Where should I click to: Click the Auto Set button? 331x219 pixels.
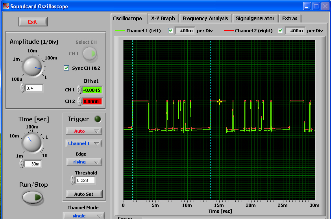[x=84, y=194]
